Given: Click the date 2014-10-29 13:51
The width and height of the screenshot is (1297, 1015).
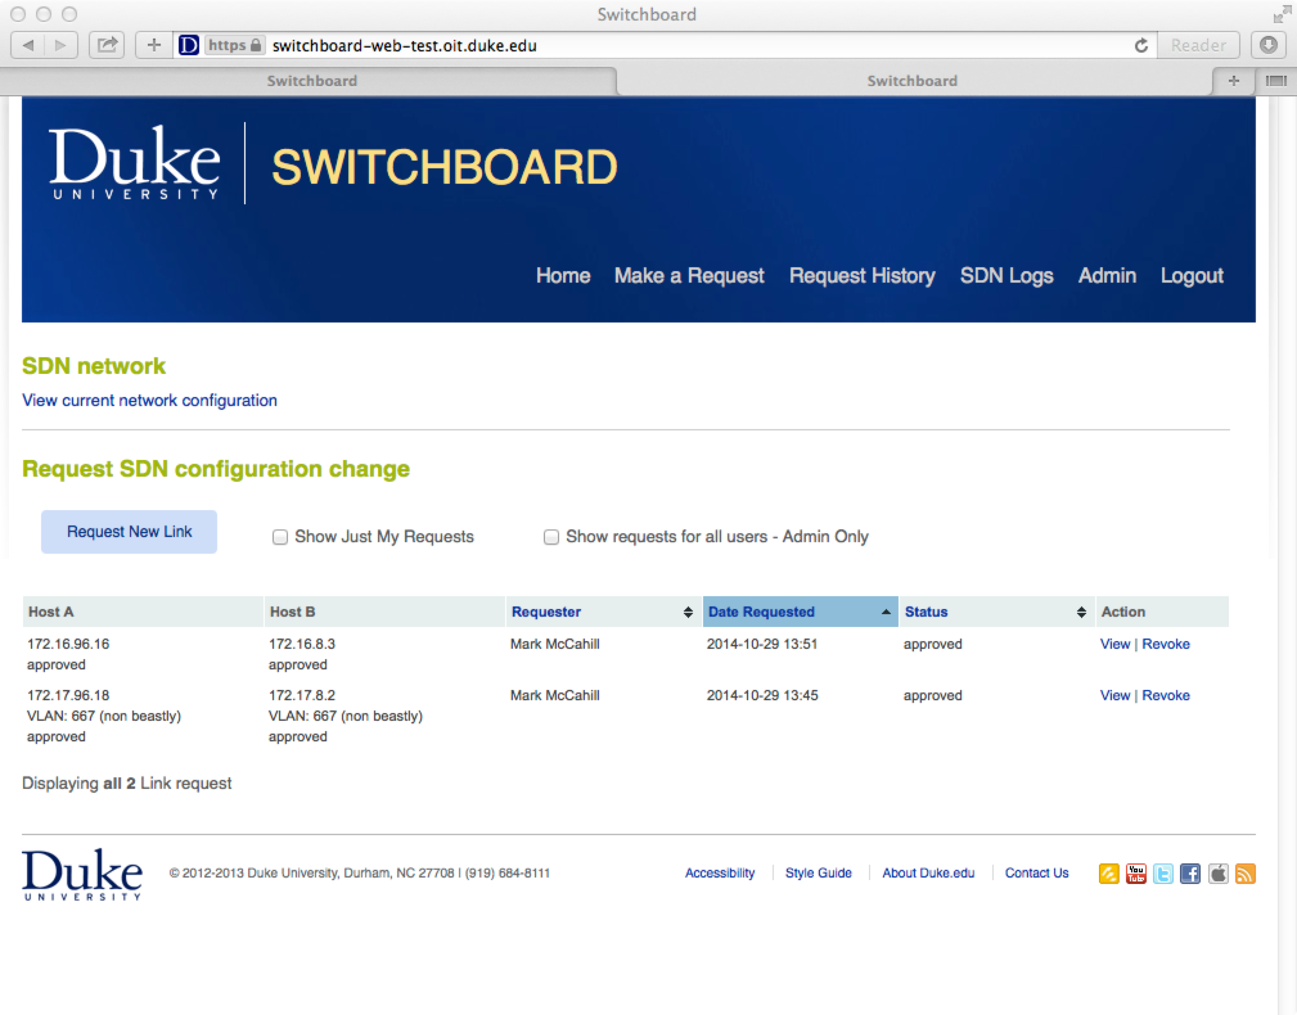Looking at the screenshot, I should tap(762, 644).
